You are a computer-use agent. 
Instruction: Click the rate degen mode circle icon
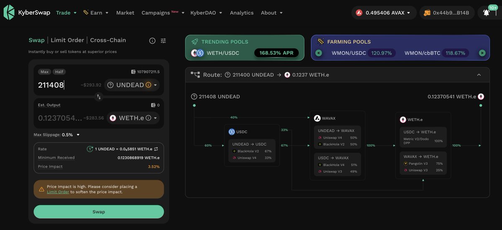point(90,149)
